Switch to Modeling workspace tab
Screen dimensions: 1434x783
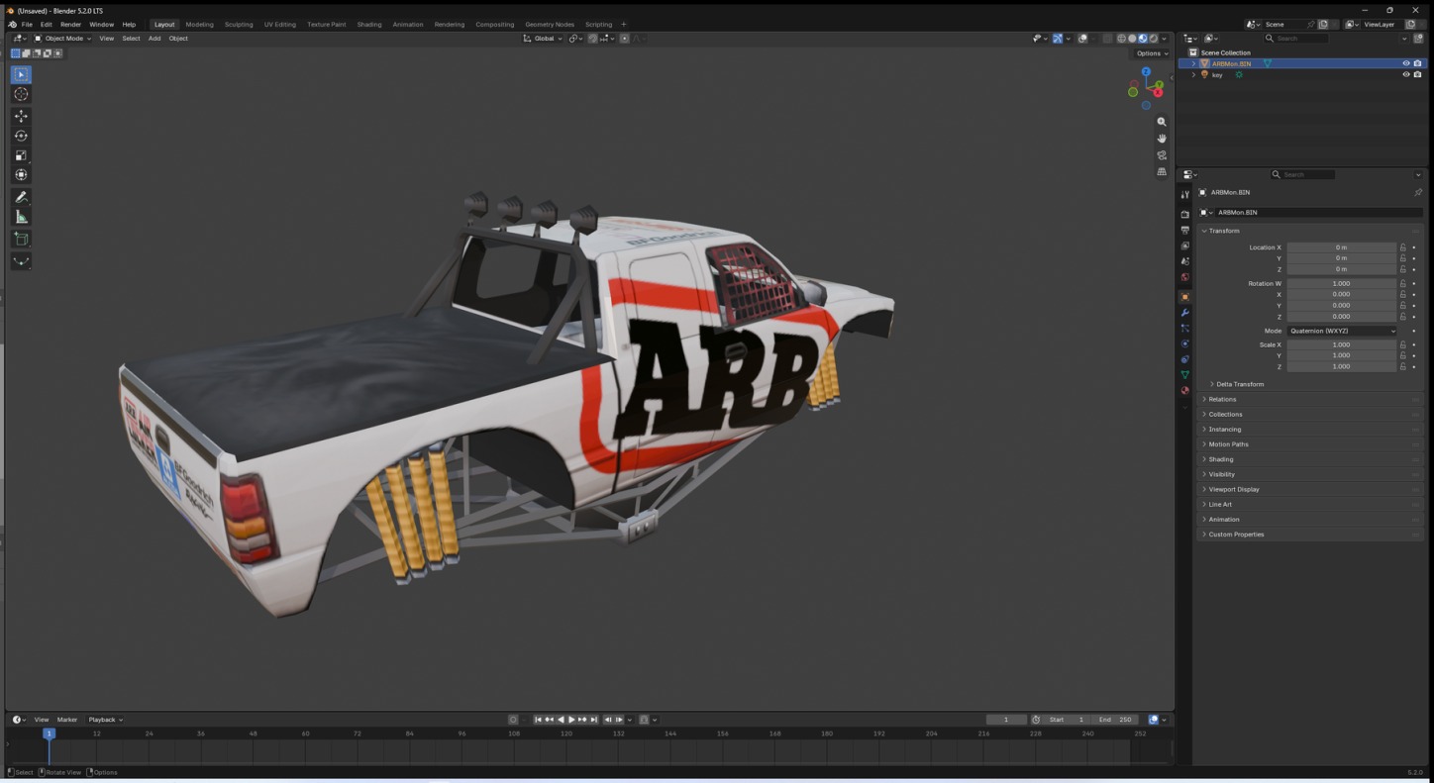pos(199,24)
